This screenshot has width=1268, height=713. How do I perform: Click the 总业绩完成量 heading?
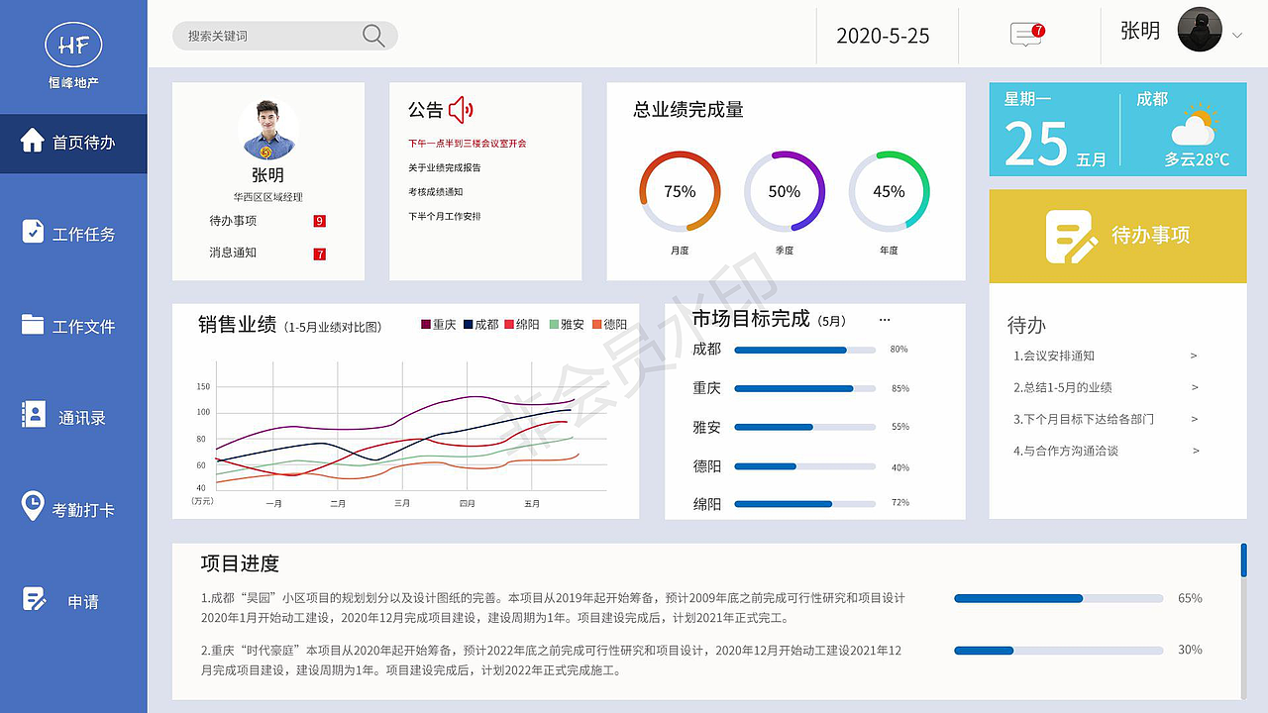coord(688,110)
